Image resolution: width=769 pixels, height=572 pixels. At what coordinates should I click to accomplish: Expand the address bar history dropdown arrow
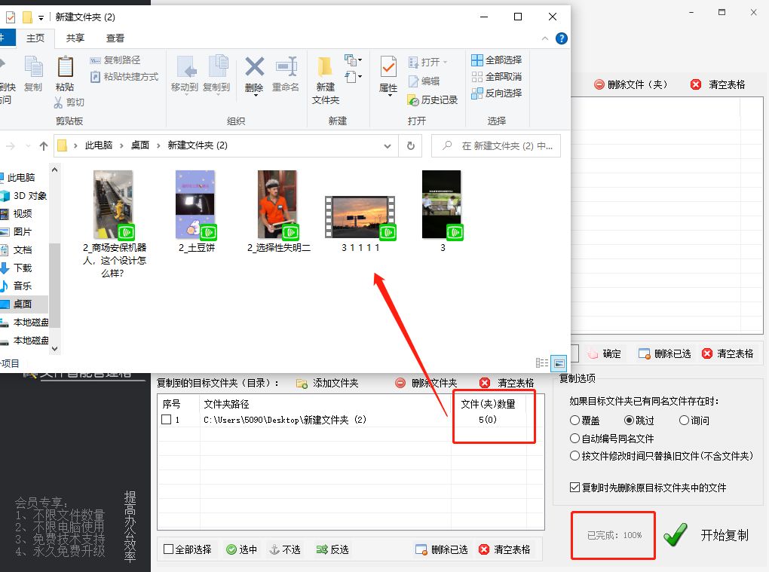point(388,146)
